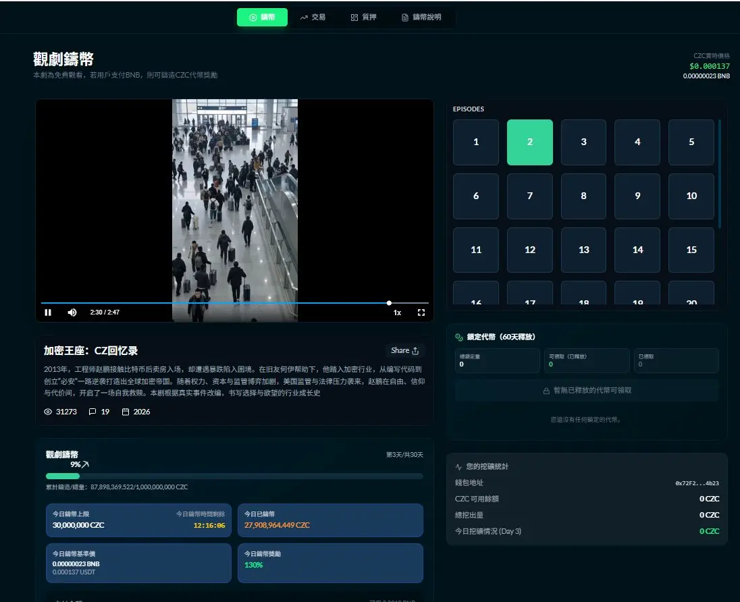Switch to the 交易 tab
The width and height of the screenshot is (740, 602).
pos(313,18)
